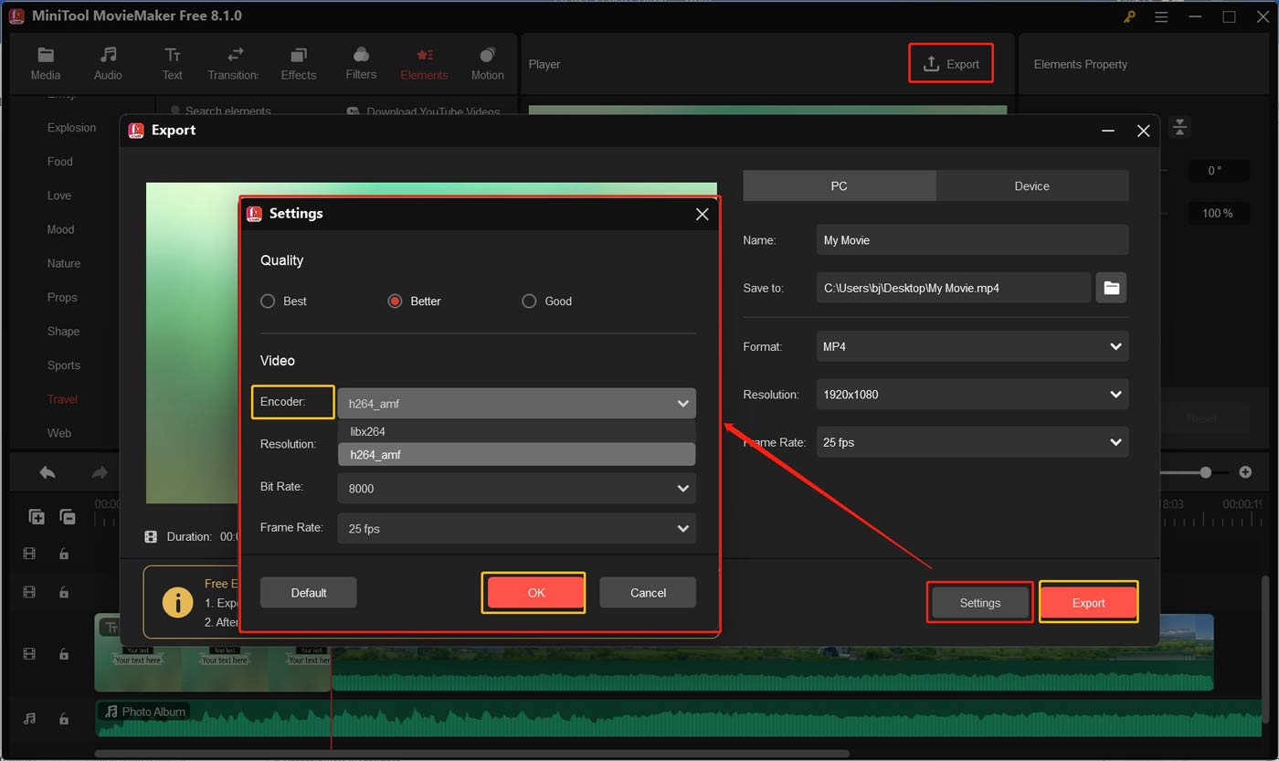Select the Explosion elements category
This screenshot has width=1279, height=761.
point(71,128)
